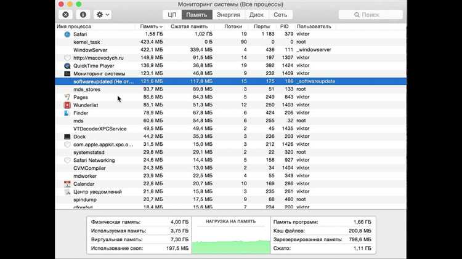The height and width of the screenshot is (259, 462).
Task: Sort by Порты column header
Action: point(262,26)
